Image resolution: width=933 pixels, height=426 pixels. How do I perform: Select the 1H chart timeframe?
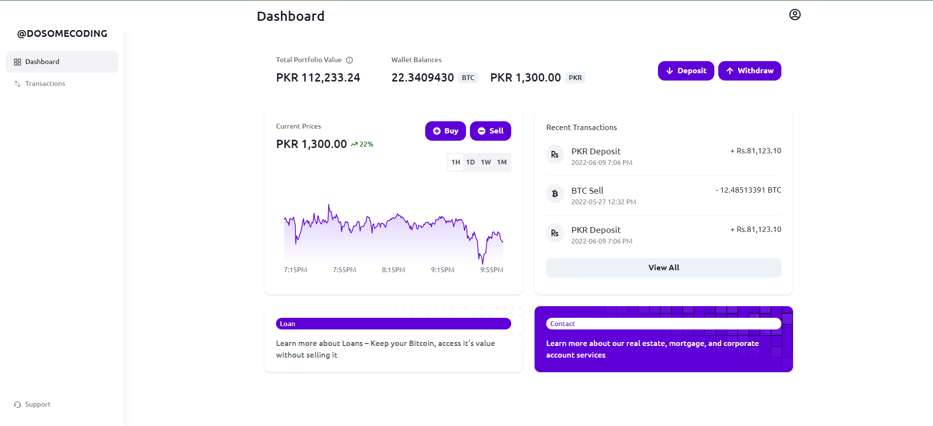point(455,162)
